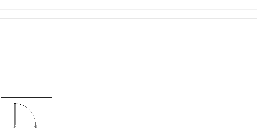Image resolution: width=257 pixels, height=137 pixels.
Task: Select the first empty row at top
Action: (128, 5)
